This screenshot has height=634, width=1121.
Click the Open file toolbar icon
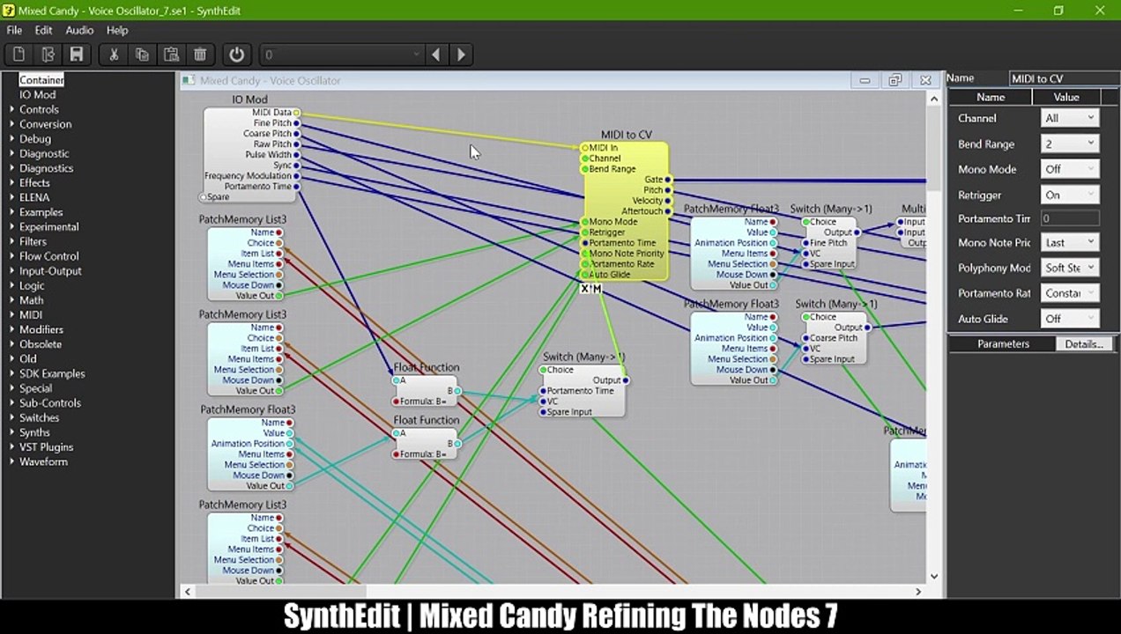[48, 55]
